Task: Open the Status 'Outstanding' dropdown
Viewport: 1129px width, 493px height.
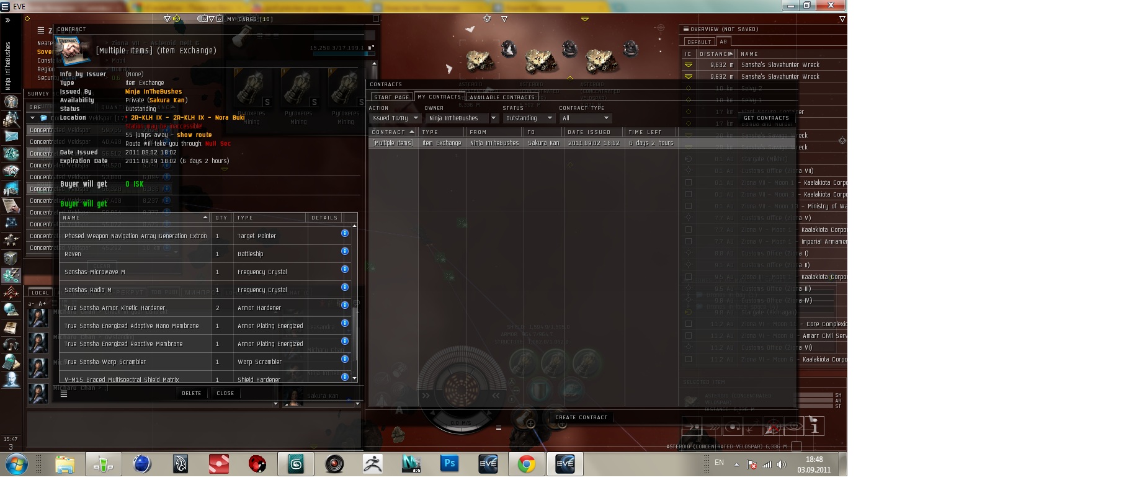Action: pos(529,118)
